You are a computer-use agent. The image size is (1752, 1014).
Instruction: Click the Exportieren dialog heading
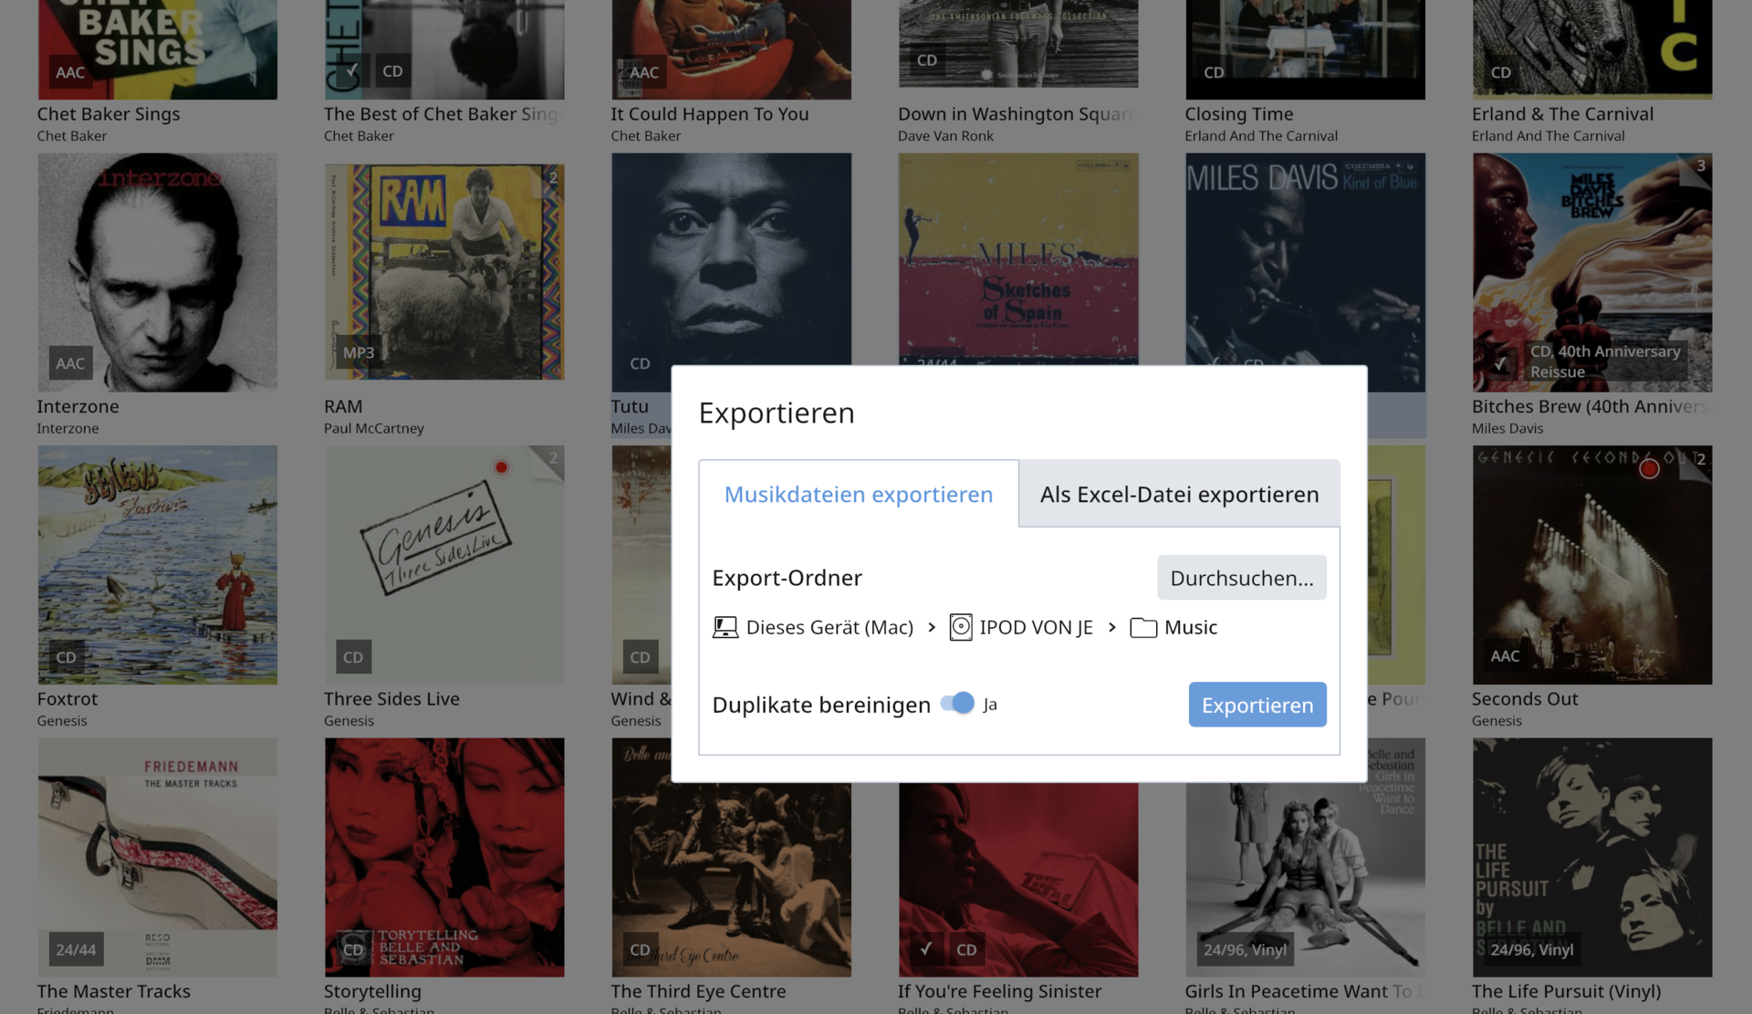point(777,413)
